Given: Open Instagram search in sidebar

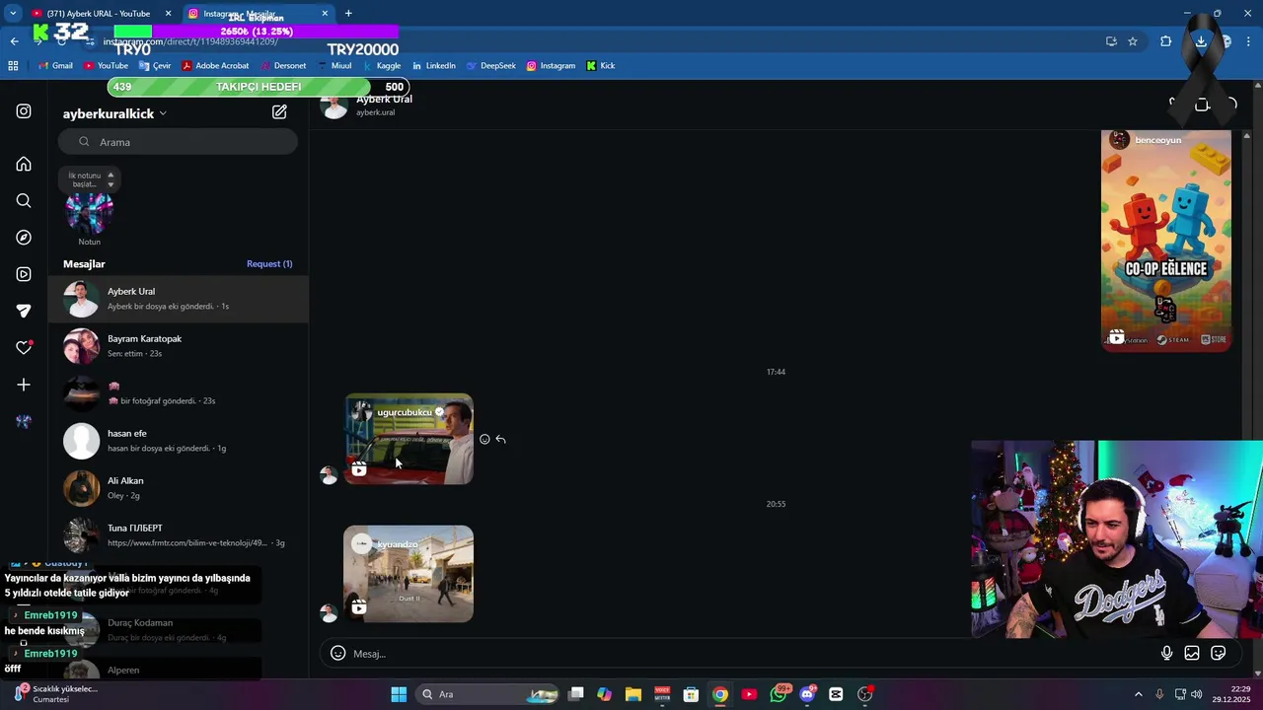Looking at the screenshot, I should (x=24, y=201).
